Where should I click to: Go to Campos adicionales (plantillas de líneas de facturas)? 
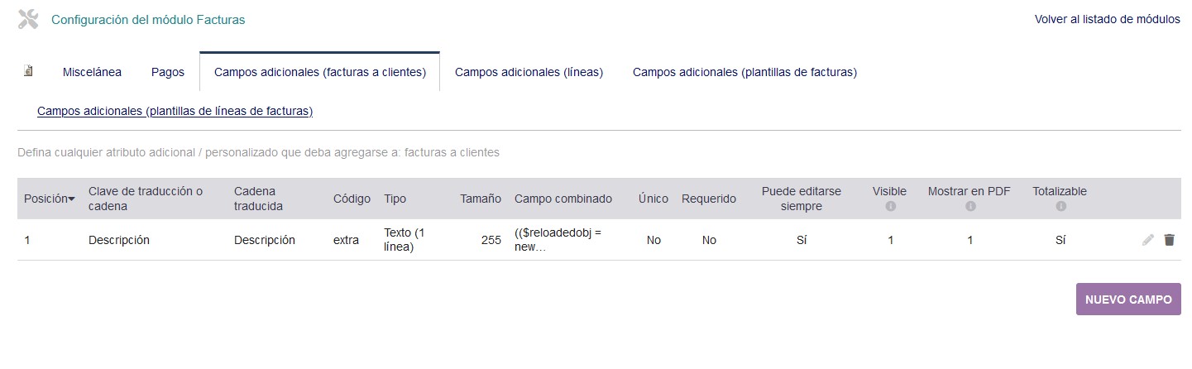(175, 111)
